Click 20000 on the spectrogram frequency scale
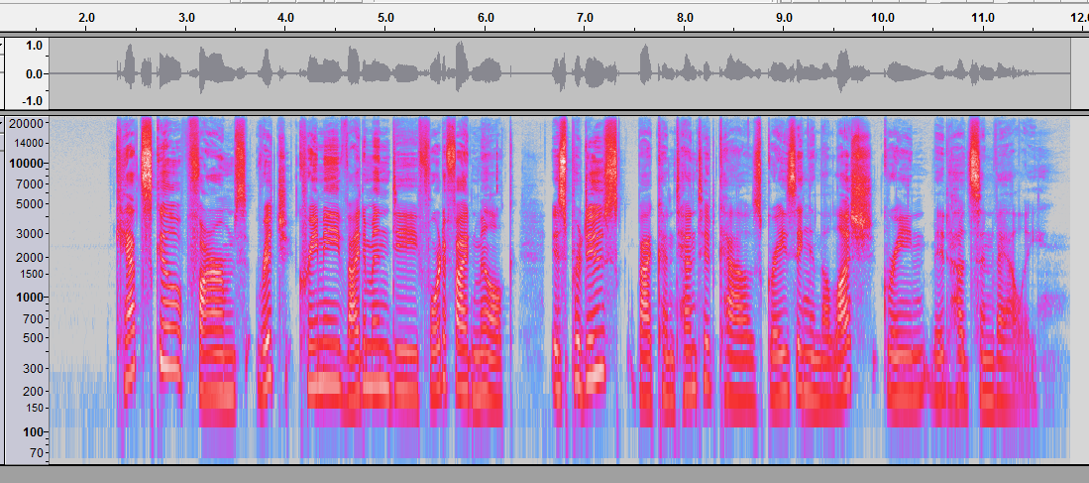The width and height of the screenshot is (1089, 483). point(27,124)
